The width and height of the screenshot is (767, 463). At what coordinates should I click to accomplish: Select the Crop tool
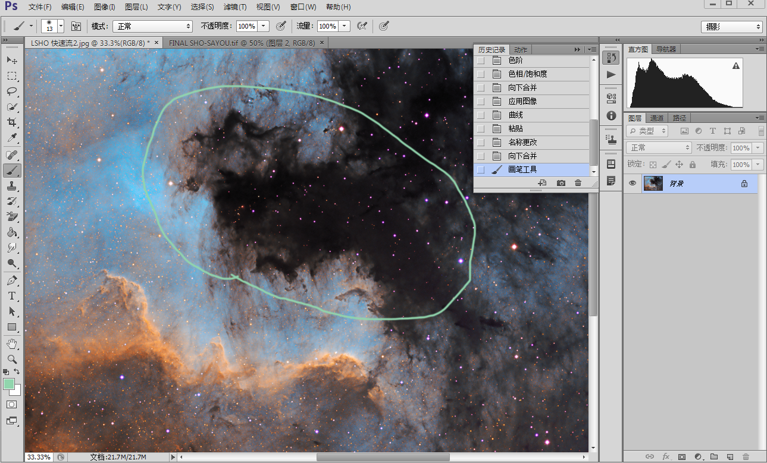pos(12,122)
